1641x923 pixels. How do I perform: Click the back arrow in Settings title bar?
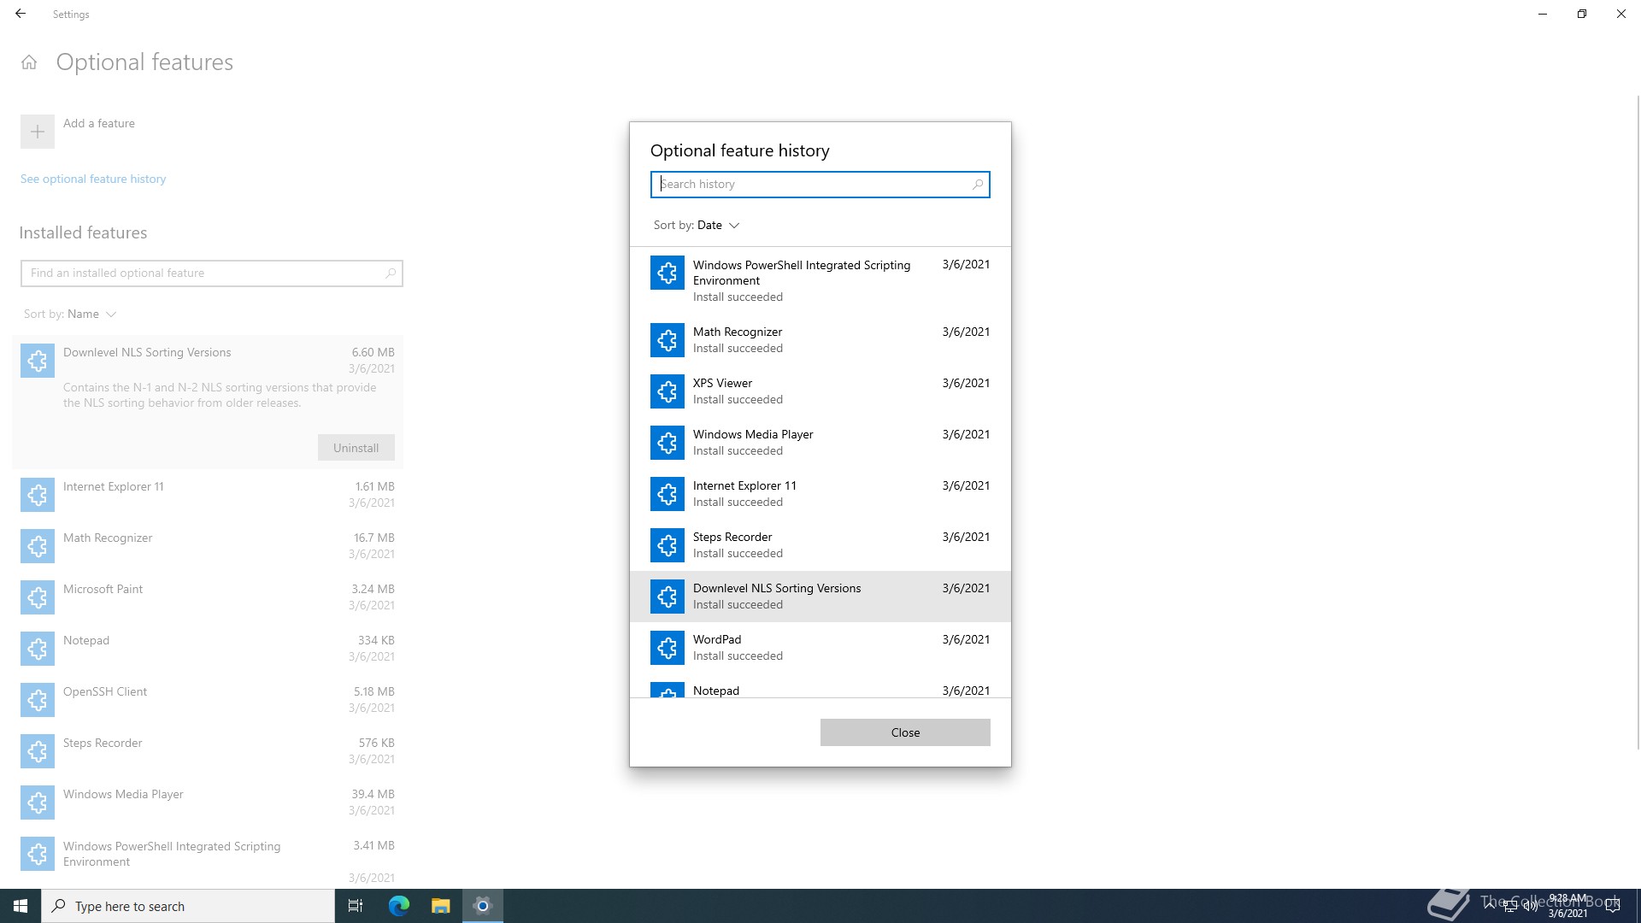point(21,14)
